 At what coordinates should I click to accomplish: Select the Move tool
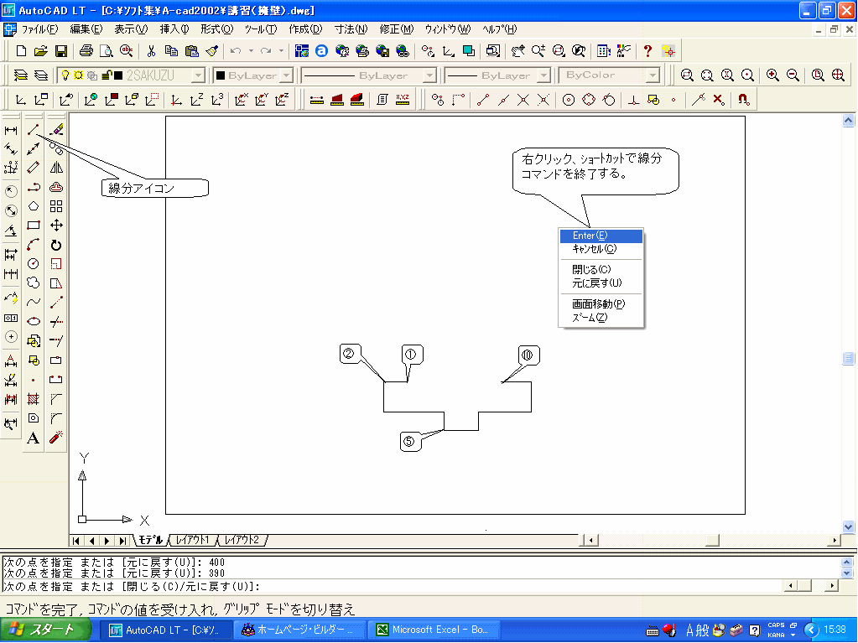coord(56,226)
